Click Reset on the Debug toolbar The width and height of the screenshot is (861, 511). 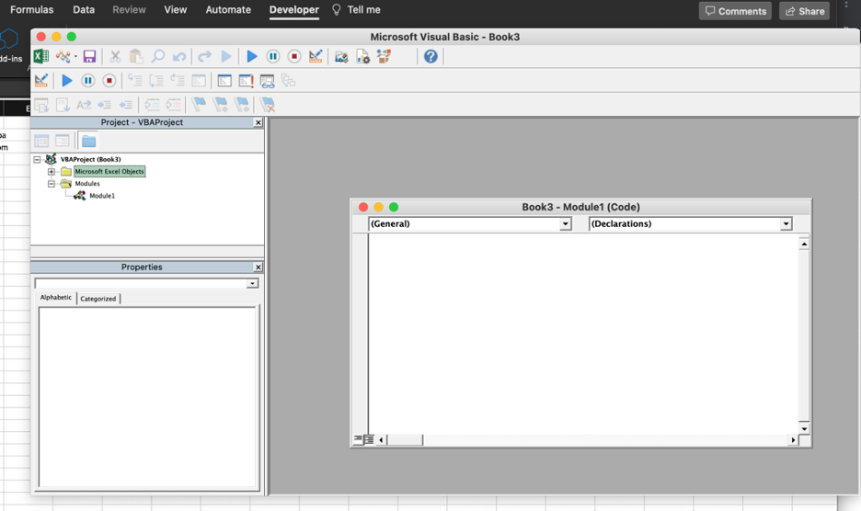109,81
